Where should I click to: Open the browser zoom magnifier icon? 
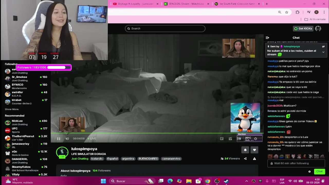click(x=280, y=12)
